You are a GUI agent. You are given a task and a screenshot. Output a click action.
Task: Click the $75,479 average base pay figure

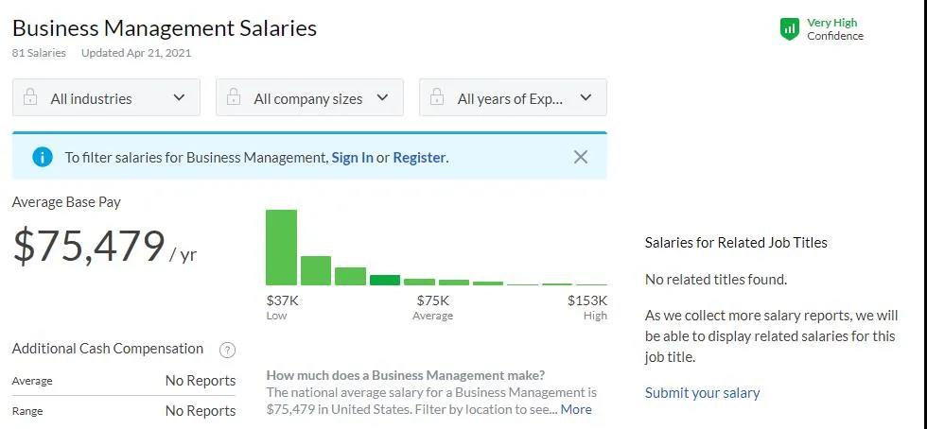(89, 246)
